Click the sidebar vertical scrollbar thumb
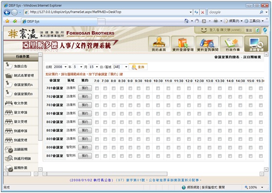Viewport: 272px width, 193px height. pos(40,98)
